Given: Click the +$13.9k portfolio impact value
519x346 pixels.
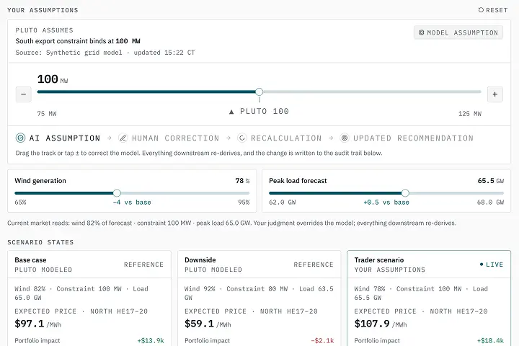Looking at the screenshot, I should point(151,341).
